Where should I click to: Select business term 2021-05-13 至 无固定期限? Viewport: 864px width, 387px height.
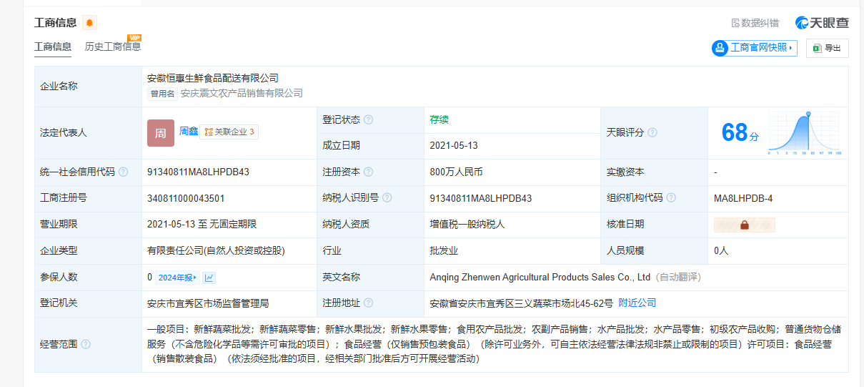tap(202, 225)
